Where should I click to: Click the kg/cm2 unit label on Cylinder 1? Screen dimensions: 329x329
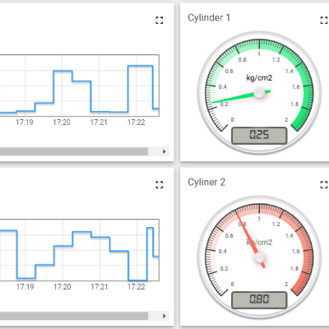259,78
